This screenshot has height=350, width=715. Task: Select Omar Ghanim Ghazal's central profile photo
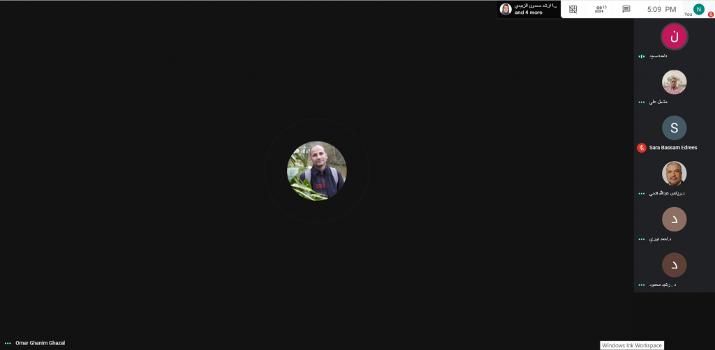coord(316,171)
